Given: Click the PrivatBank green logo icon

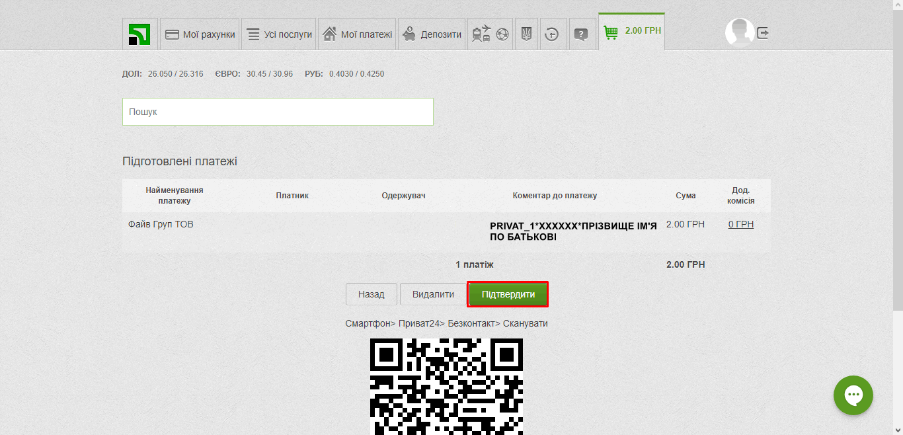Looking at the screenshot, I should [x=139, y=34].
